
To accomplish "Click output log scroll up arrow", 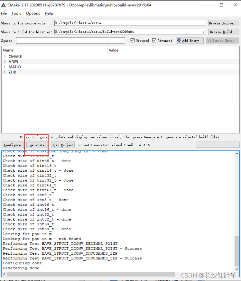I will click(237, 154).
